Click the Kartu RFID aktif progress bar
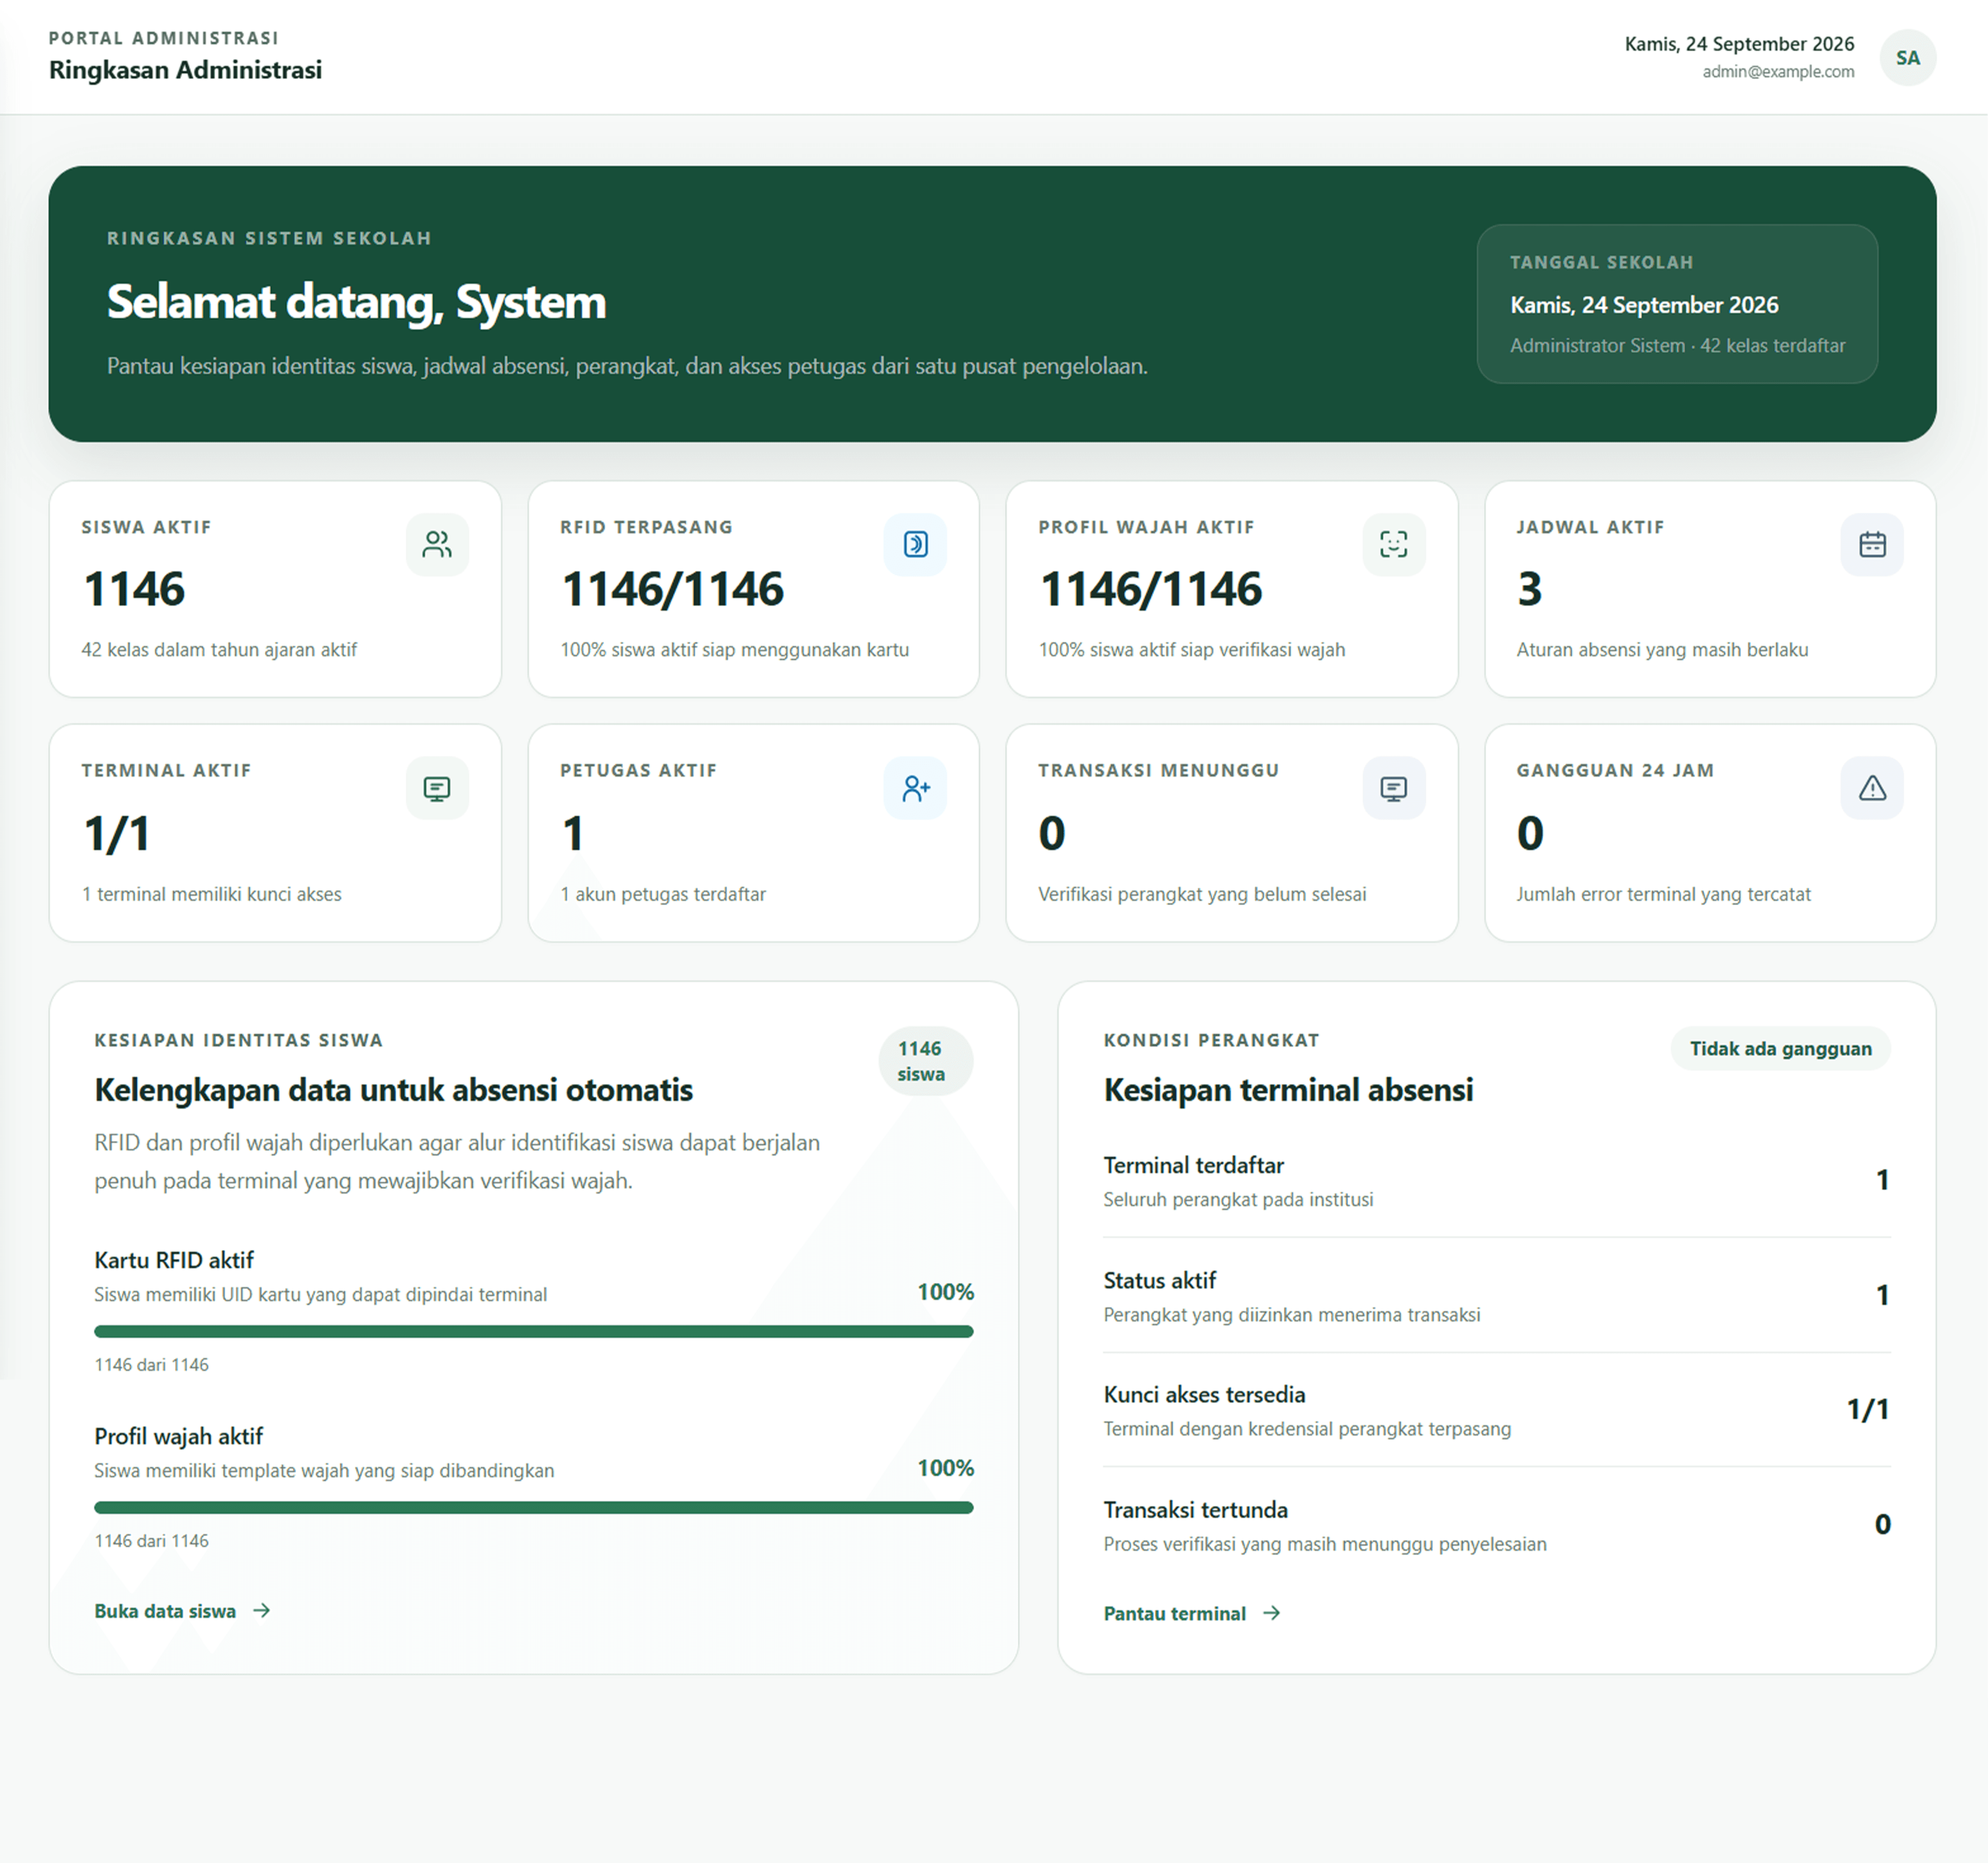1988x1863 pixels. tap(533, 1332)
